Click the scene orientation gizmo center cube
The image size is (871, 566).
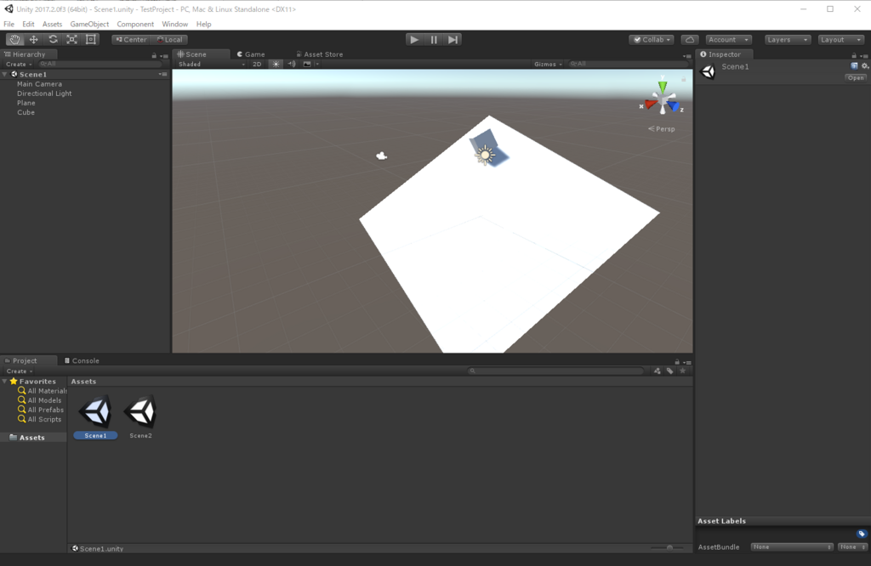click(x=663, y=101)
